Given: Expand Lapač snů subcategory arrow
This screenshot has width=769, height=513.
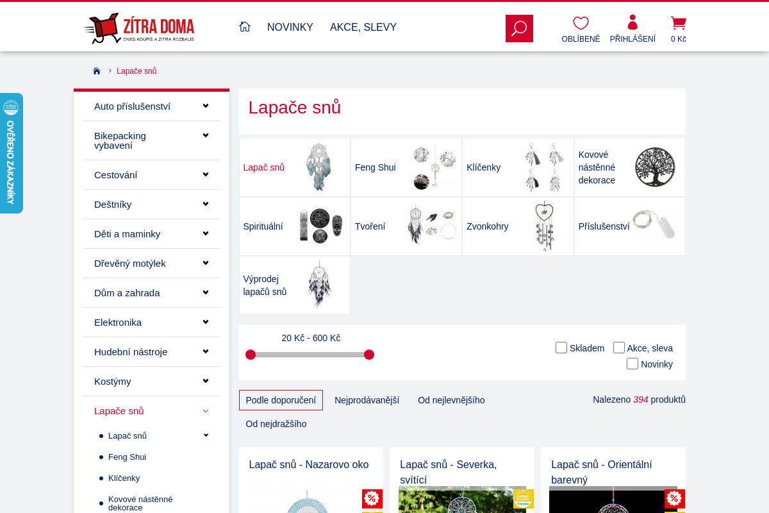Looking at the screenshot, I should 206,435.
